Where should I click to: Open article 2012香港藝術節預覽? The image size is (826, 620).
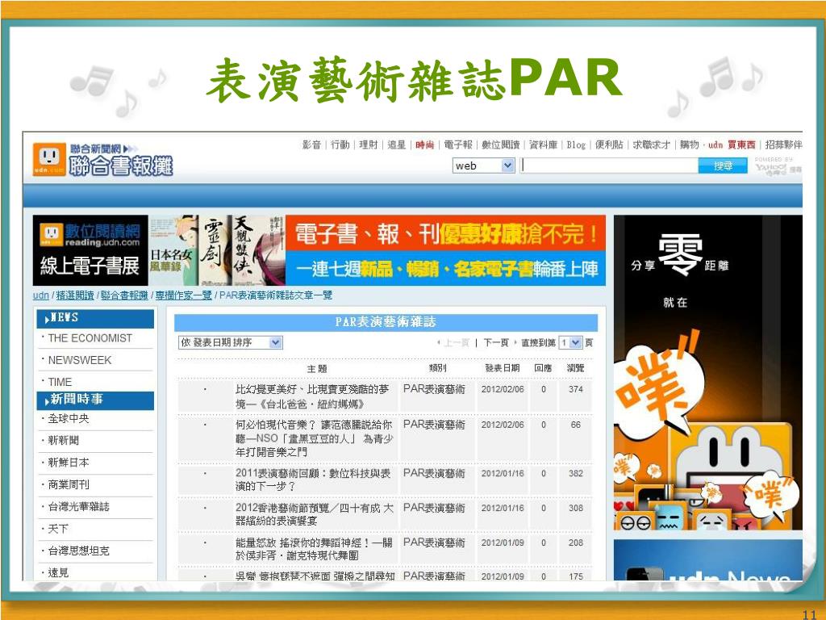point(314,514)
